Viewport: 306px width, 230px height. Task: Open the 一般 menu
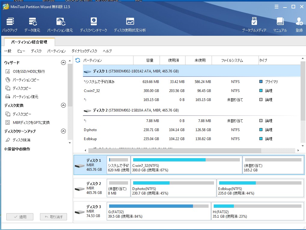coord(8,51)
